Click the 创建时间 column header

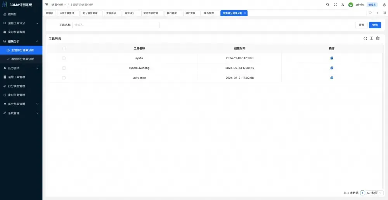[x=239, y=49]
